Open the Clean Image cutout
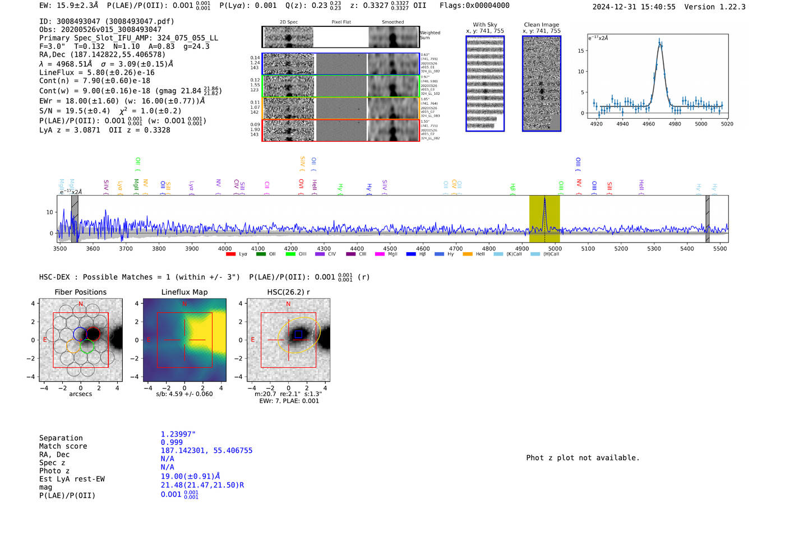Image resolution: width=785 pixels, height=534 pixels. point(542,83)
